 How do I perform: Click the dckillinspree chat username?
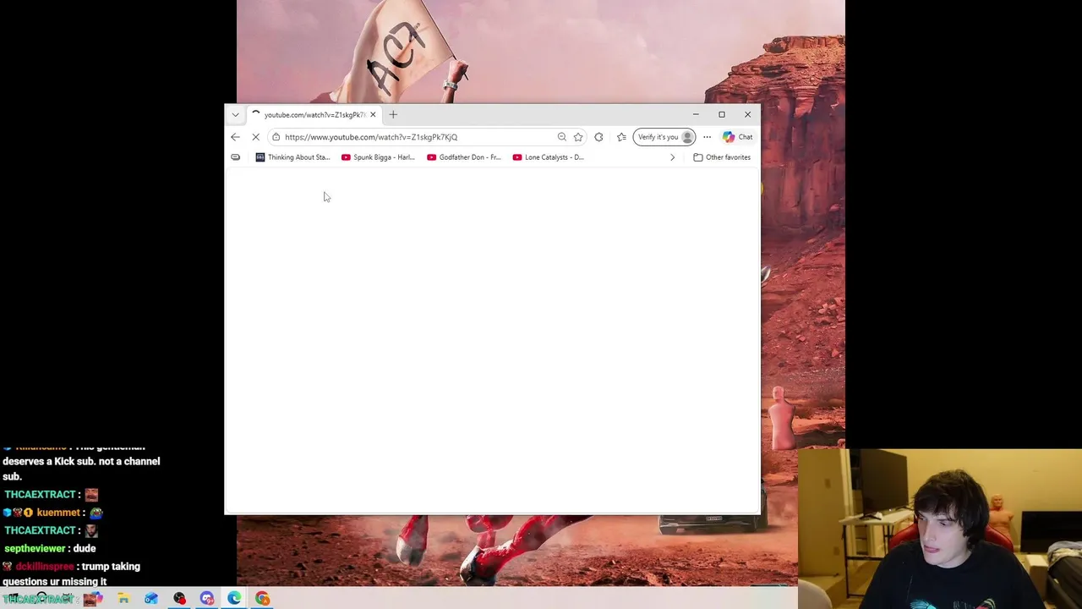45,567
